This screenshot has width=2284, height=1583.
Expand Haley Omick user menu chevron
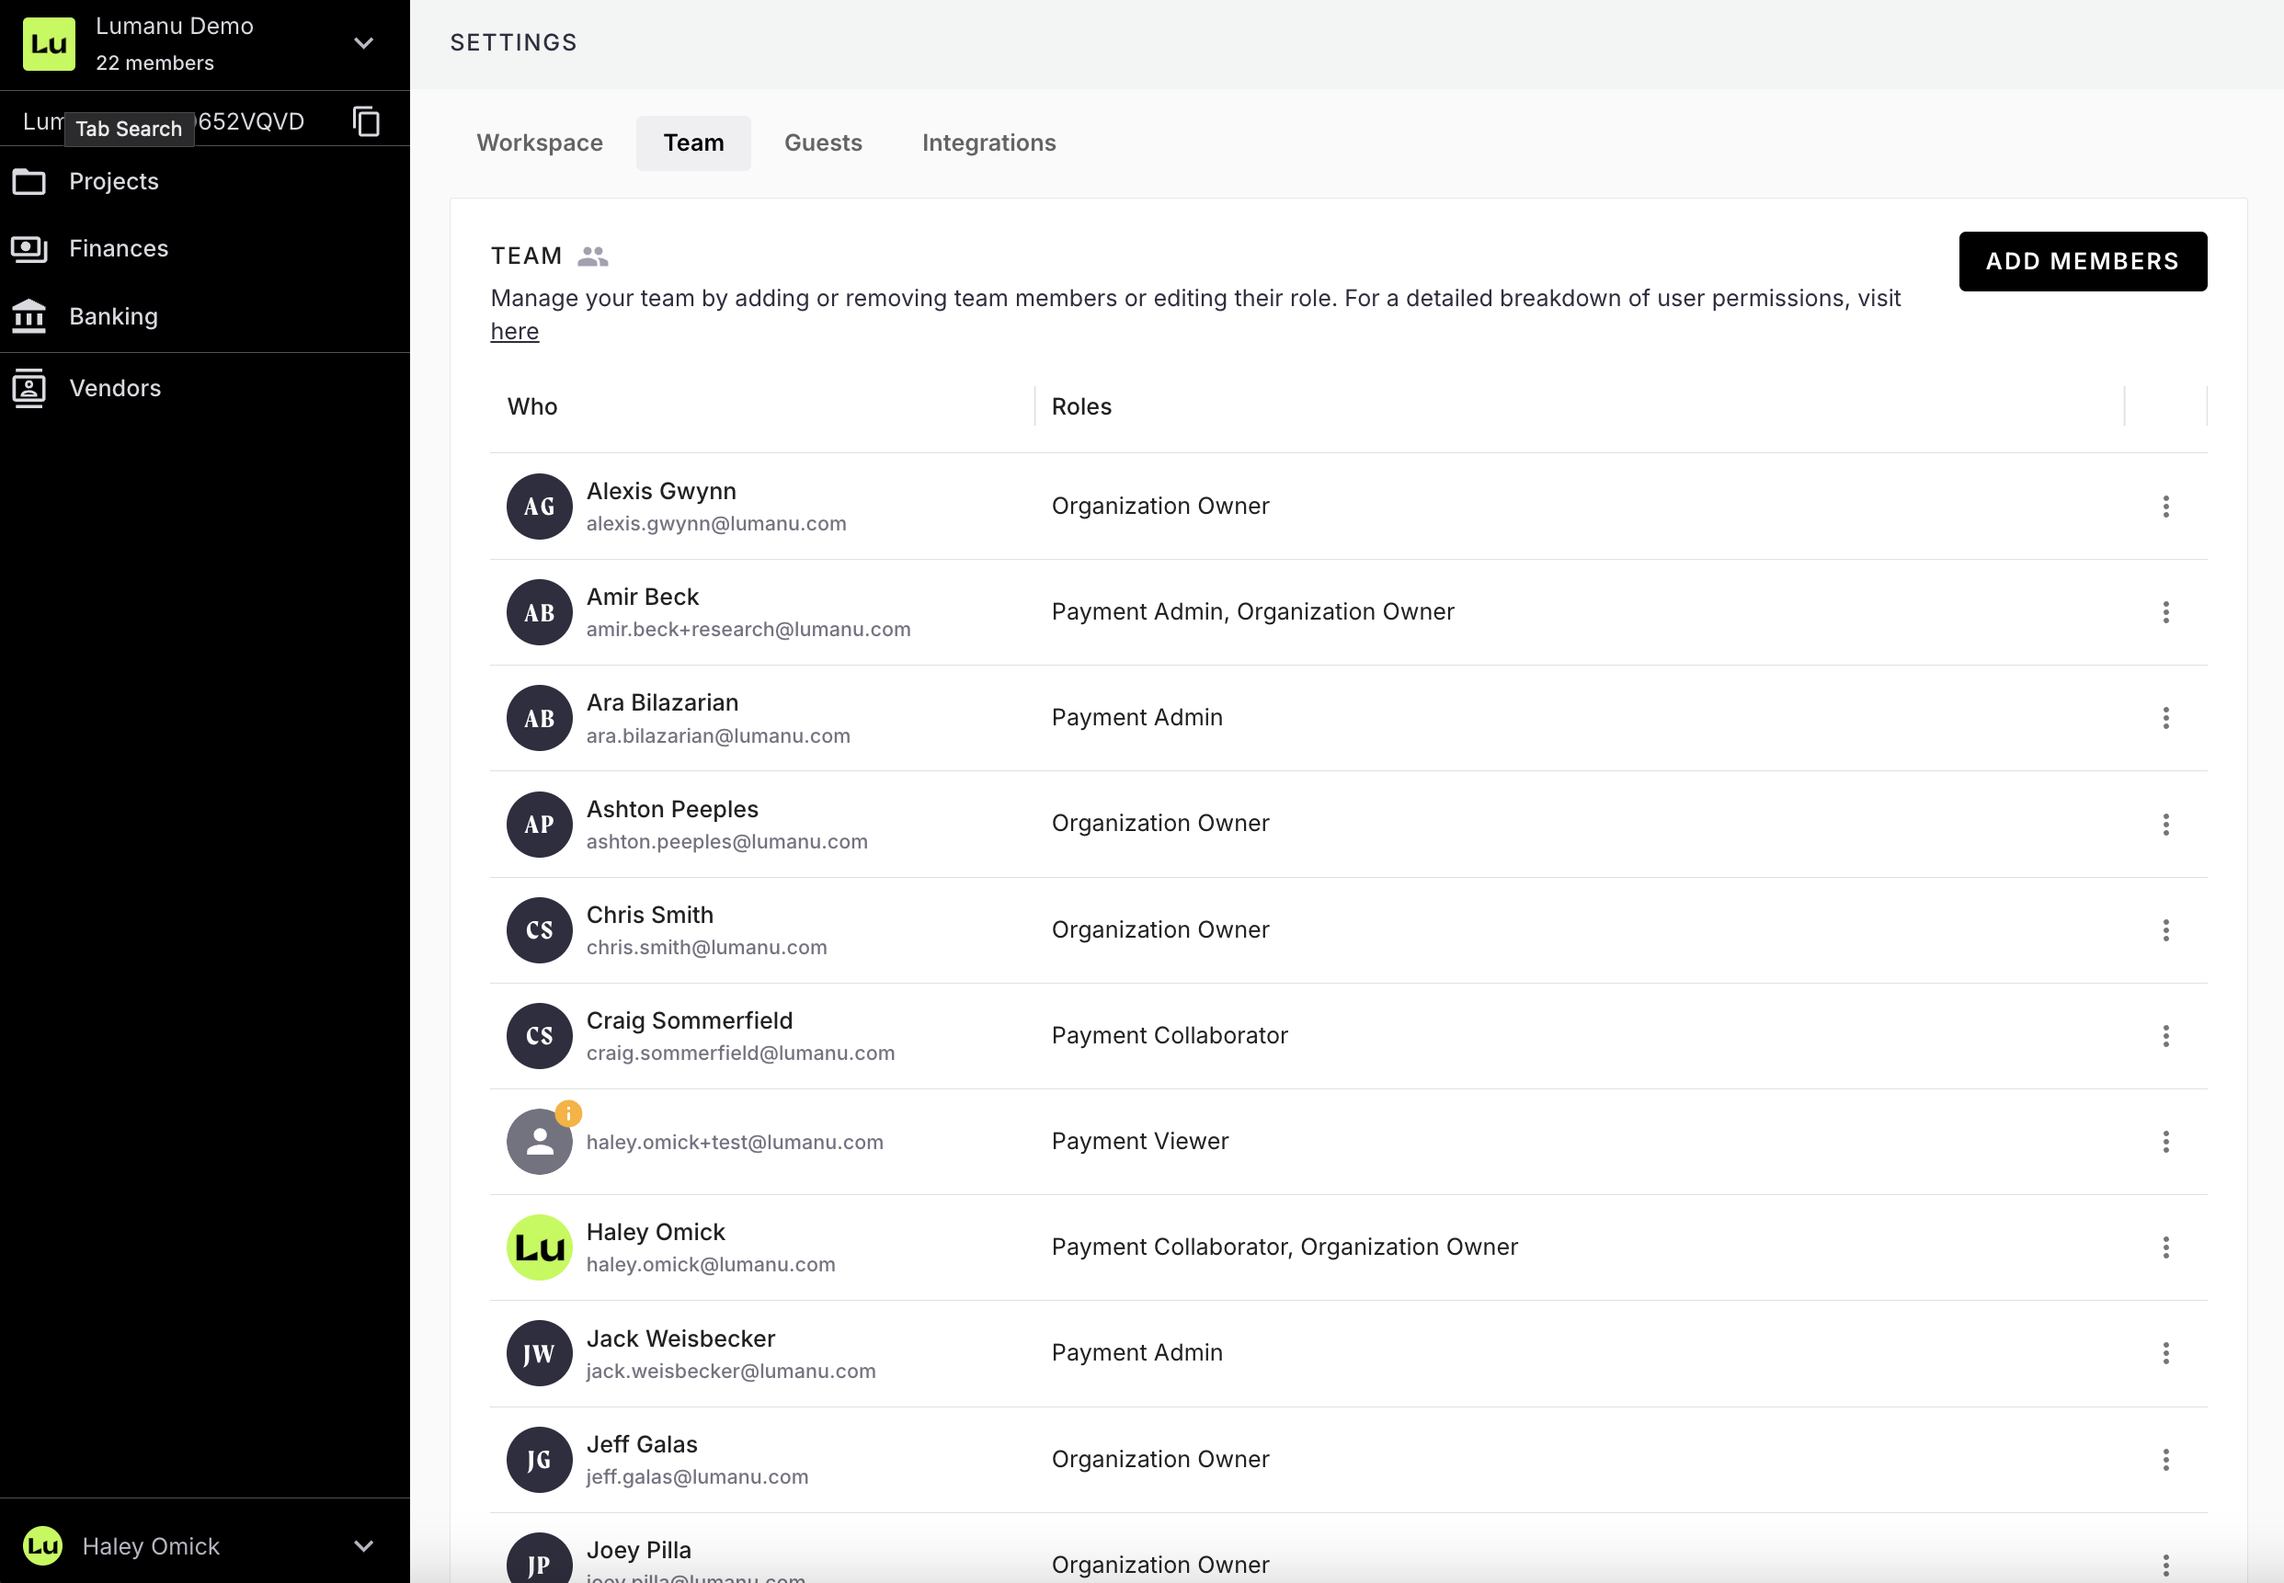(x=364, y=1545)
